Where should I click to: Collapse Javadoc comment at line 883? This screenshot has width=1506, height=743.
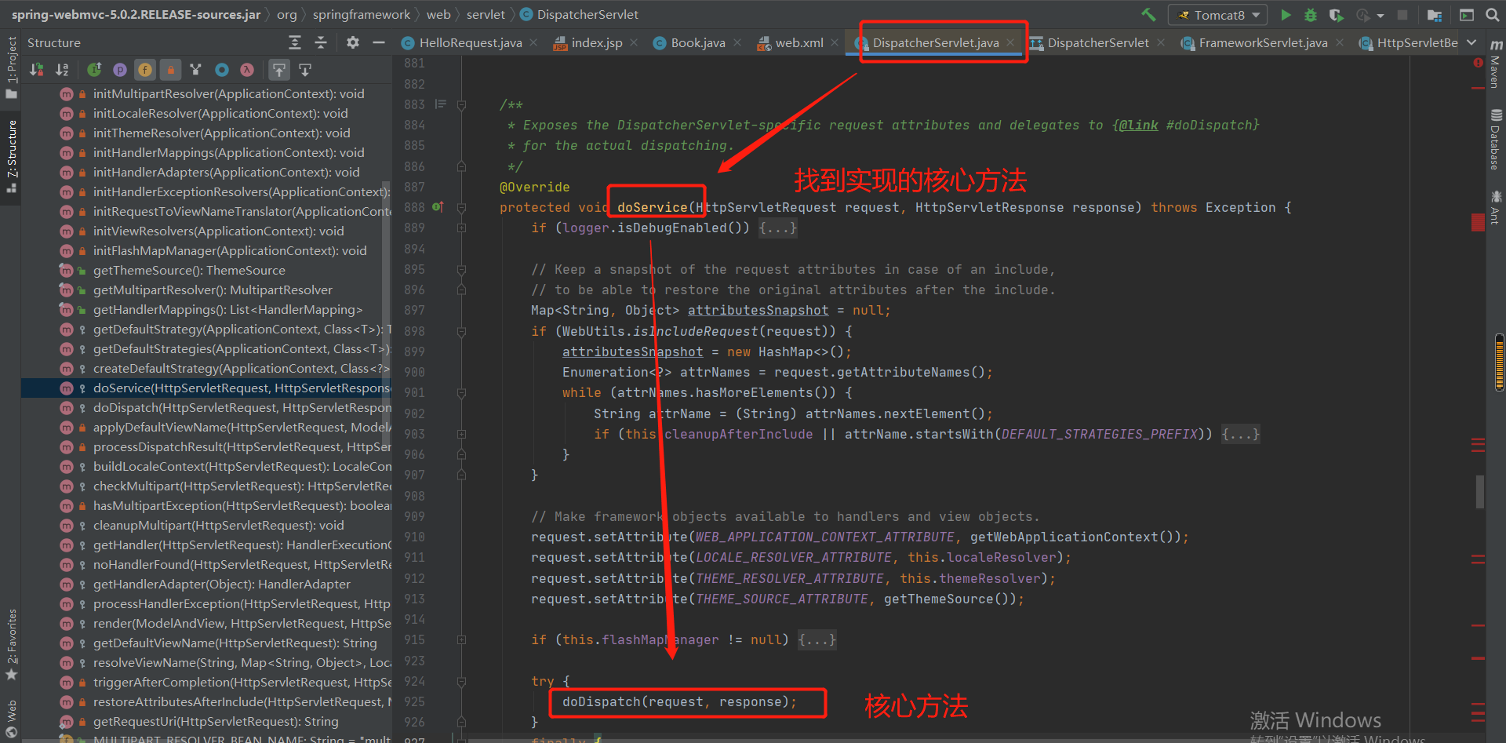461,104
